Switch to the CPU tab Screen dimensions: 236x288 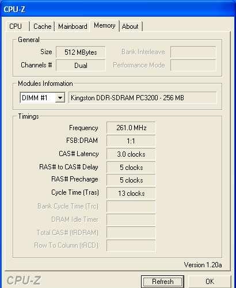pos(17,26)
